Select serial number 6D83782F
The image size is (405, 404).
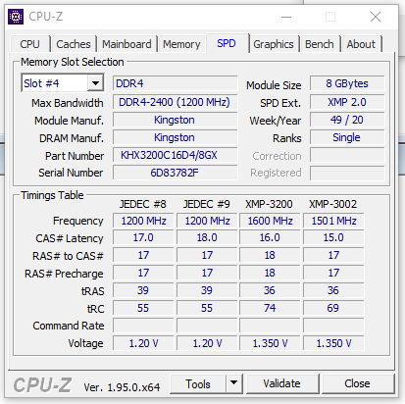pos(176,173)
